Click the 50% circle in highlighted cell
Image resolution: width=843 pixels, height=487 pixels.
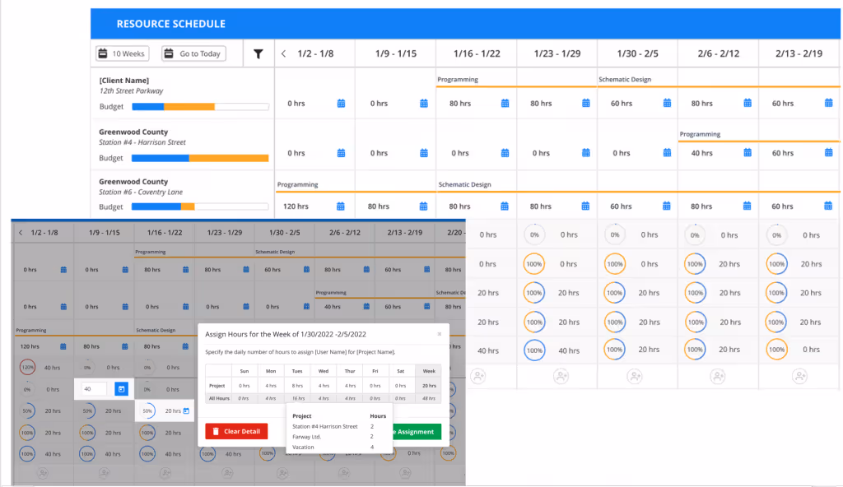pos(147,411)
